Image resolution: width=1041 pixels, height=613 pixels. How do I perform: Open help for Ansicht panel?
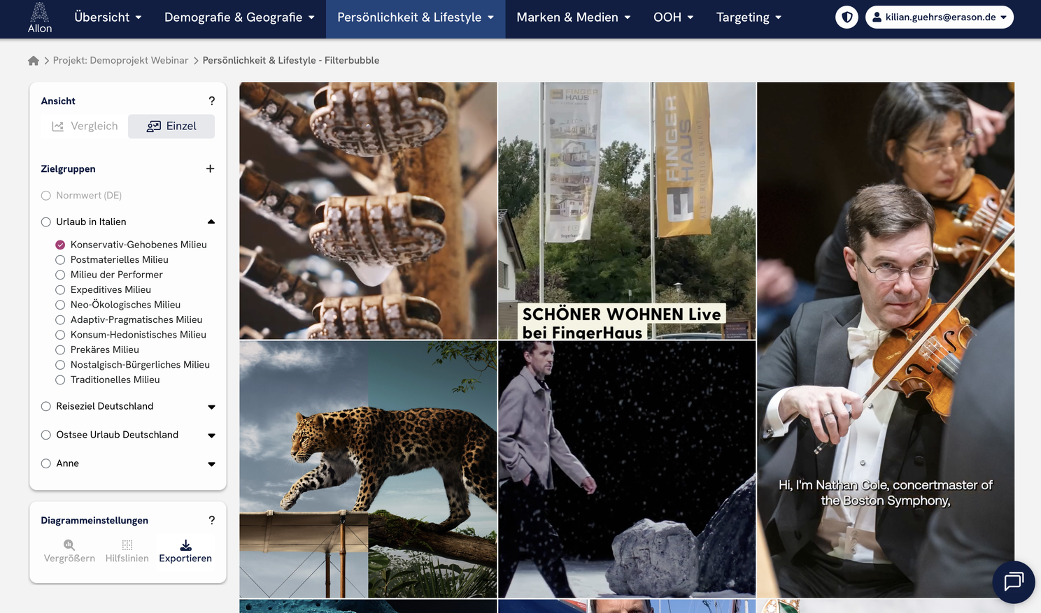click(211, 101)
